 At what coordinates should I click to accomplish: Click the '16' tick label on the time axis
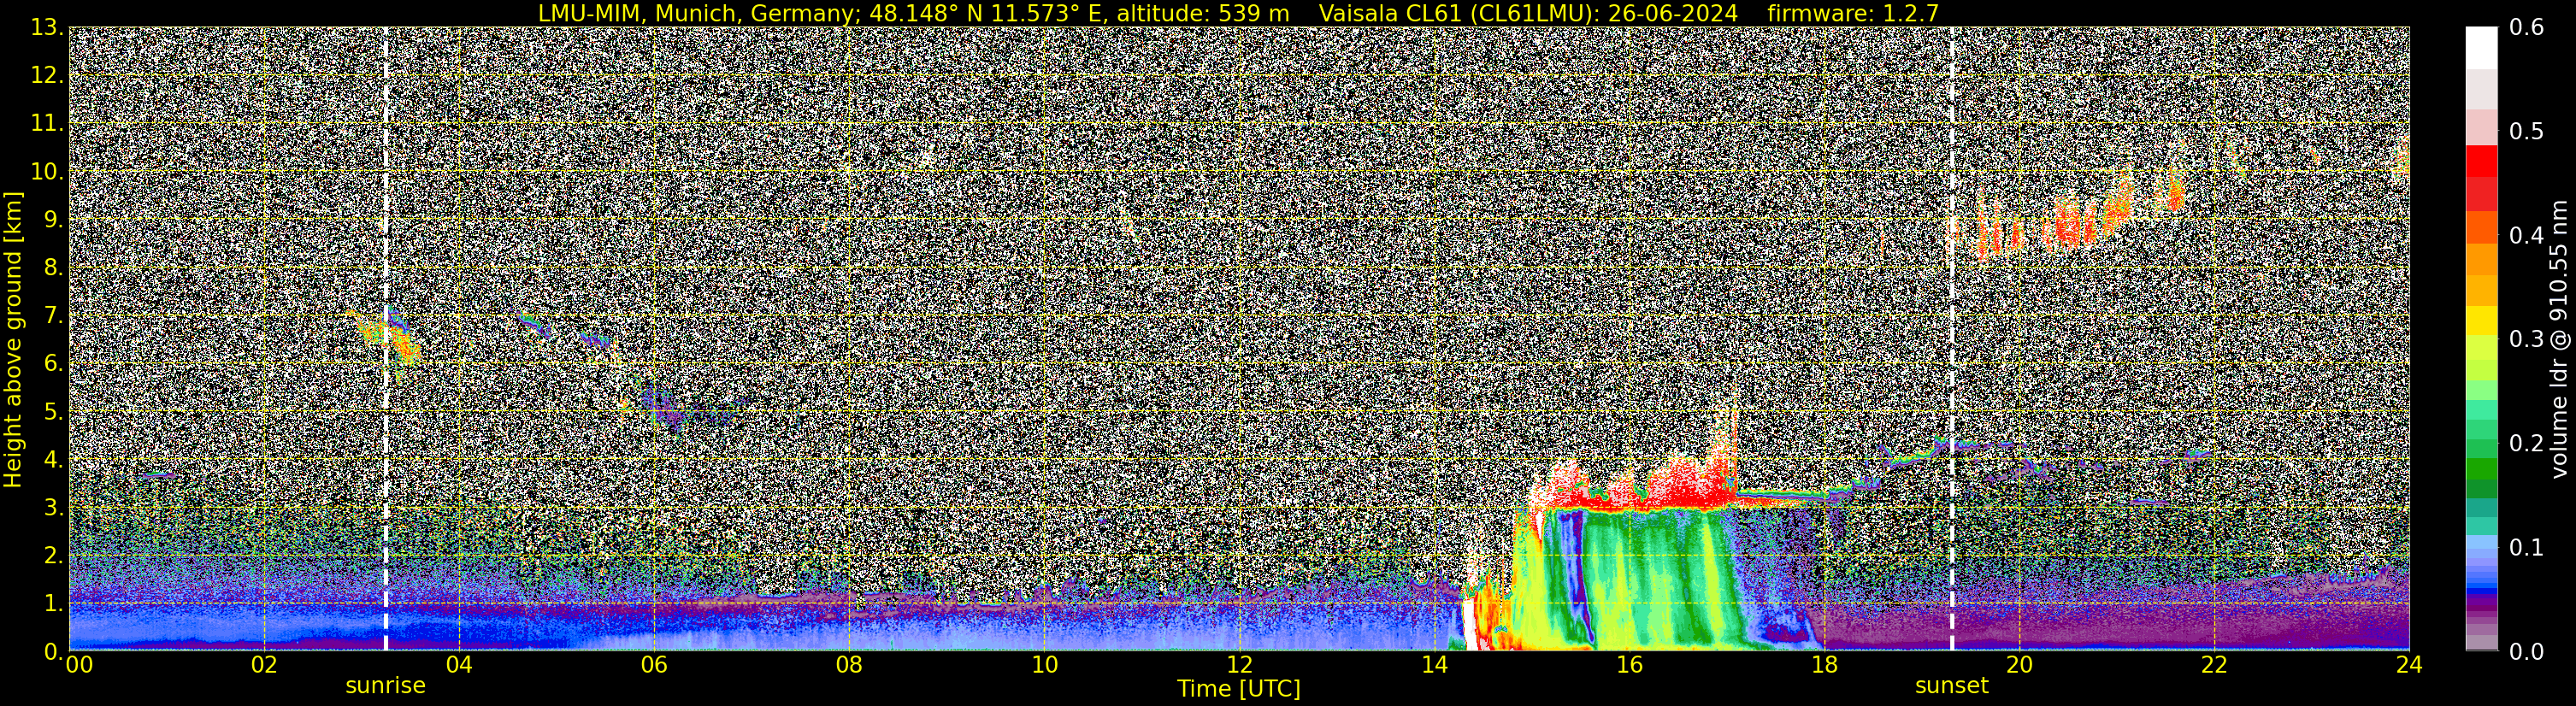[x=1629, y=665]
